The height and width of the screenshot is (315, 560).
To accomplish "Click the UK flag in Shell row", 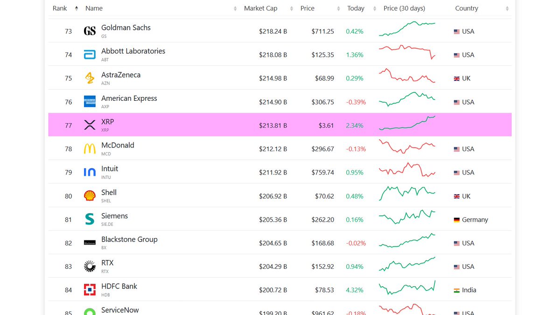I will coord(457,196).
